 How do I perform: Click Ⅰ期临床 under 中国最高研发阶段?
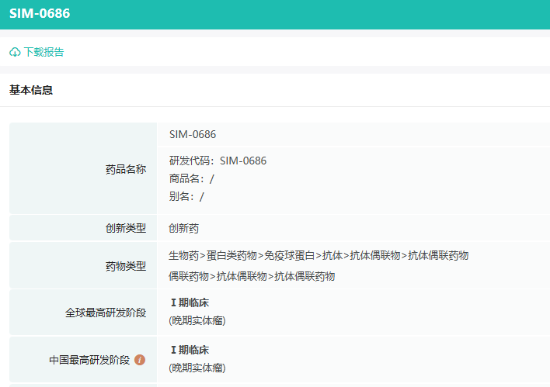(x=189, y=350)
